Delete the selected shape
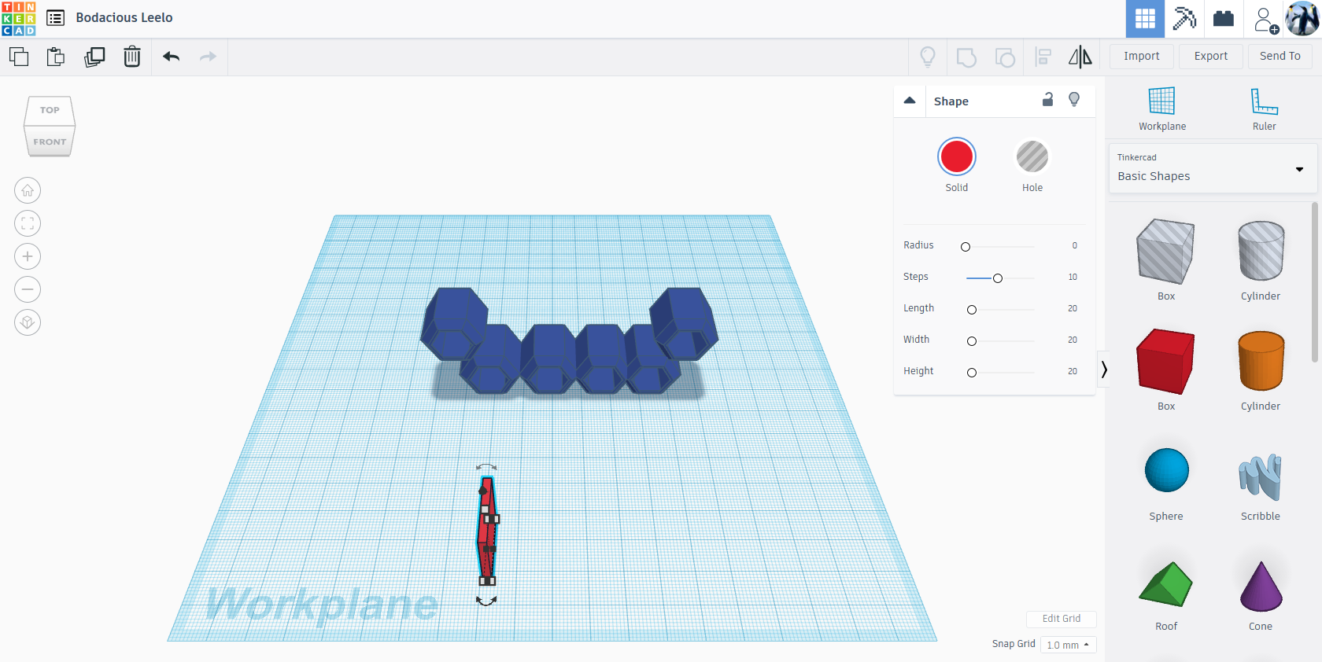Viewport: 1322px width, 662px height. [x=132, y=57]
